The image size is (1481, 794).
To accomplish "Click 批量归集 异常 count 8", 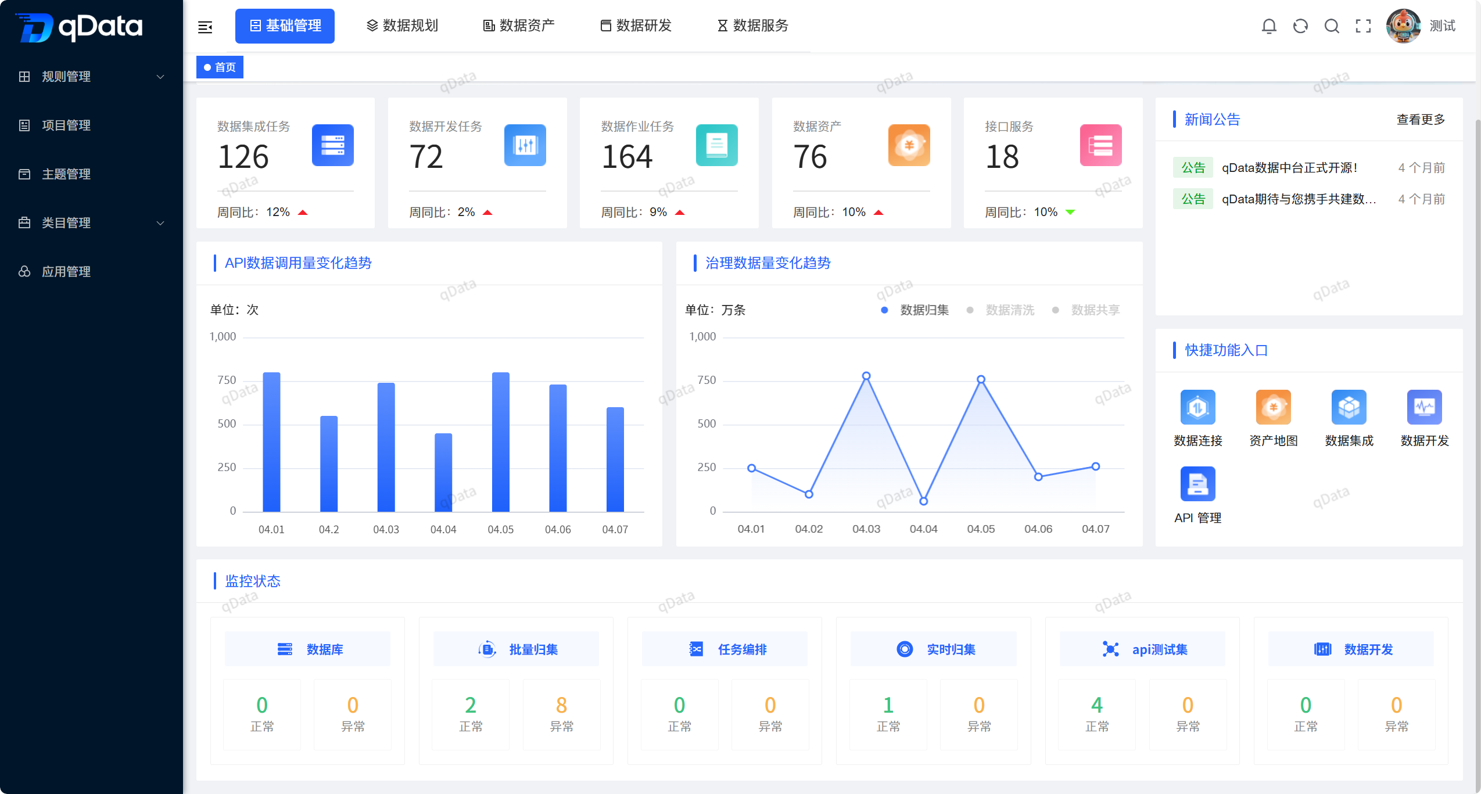I will click(x=561, y=705).
